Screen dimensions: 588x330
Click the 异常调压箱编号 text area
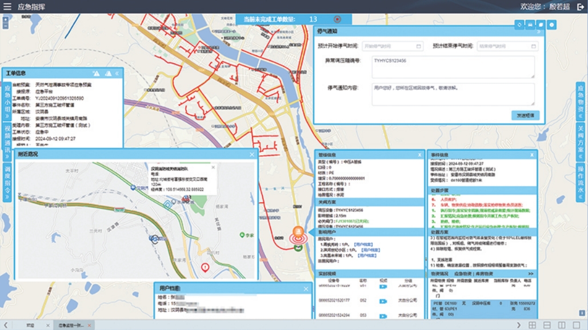(453, 67)
